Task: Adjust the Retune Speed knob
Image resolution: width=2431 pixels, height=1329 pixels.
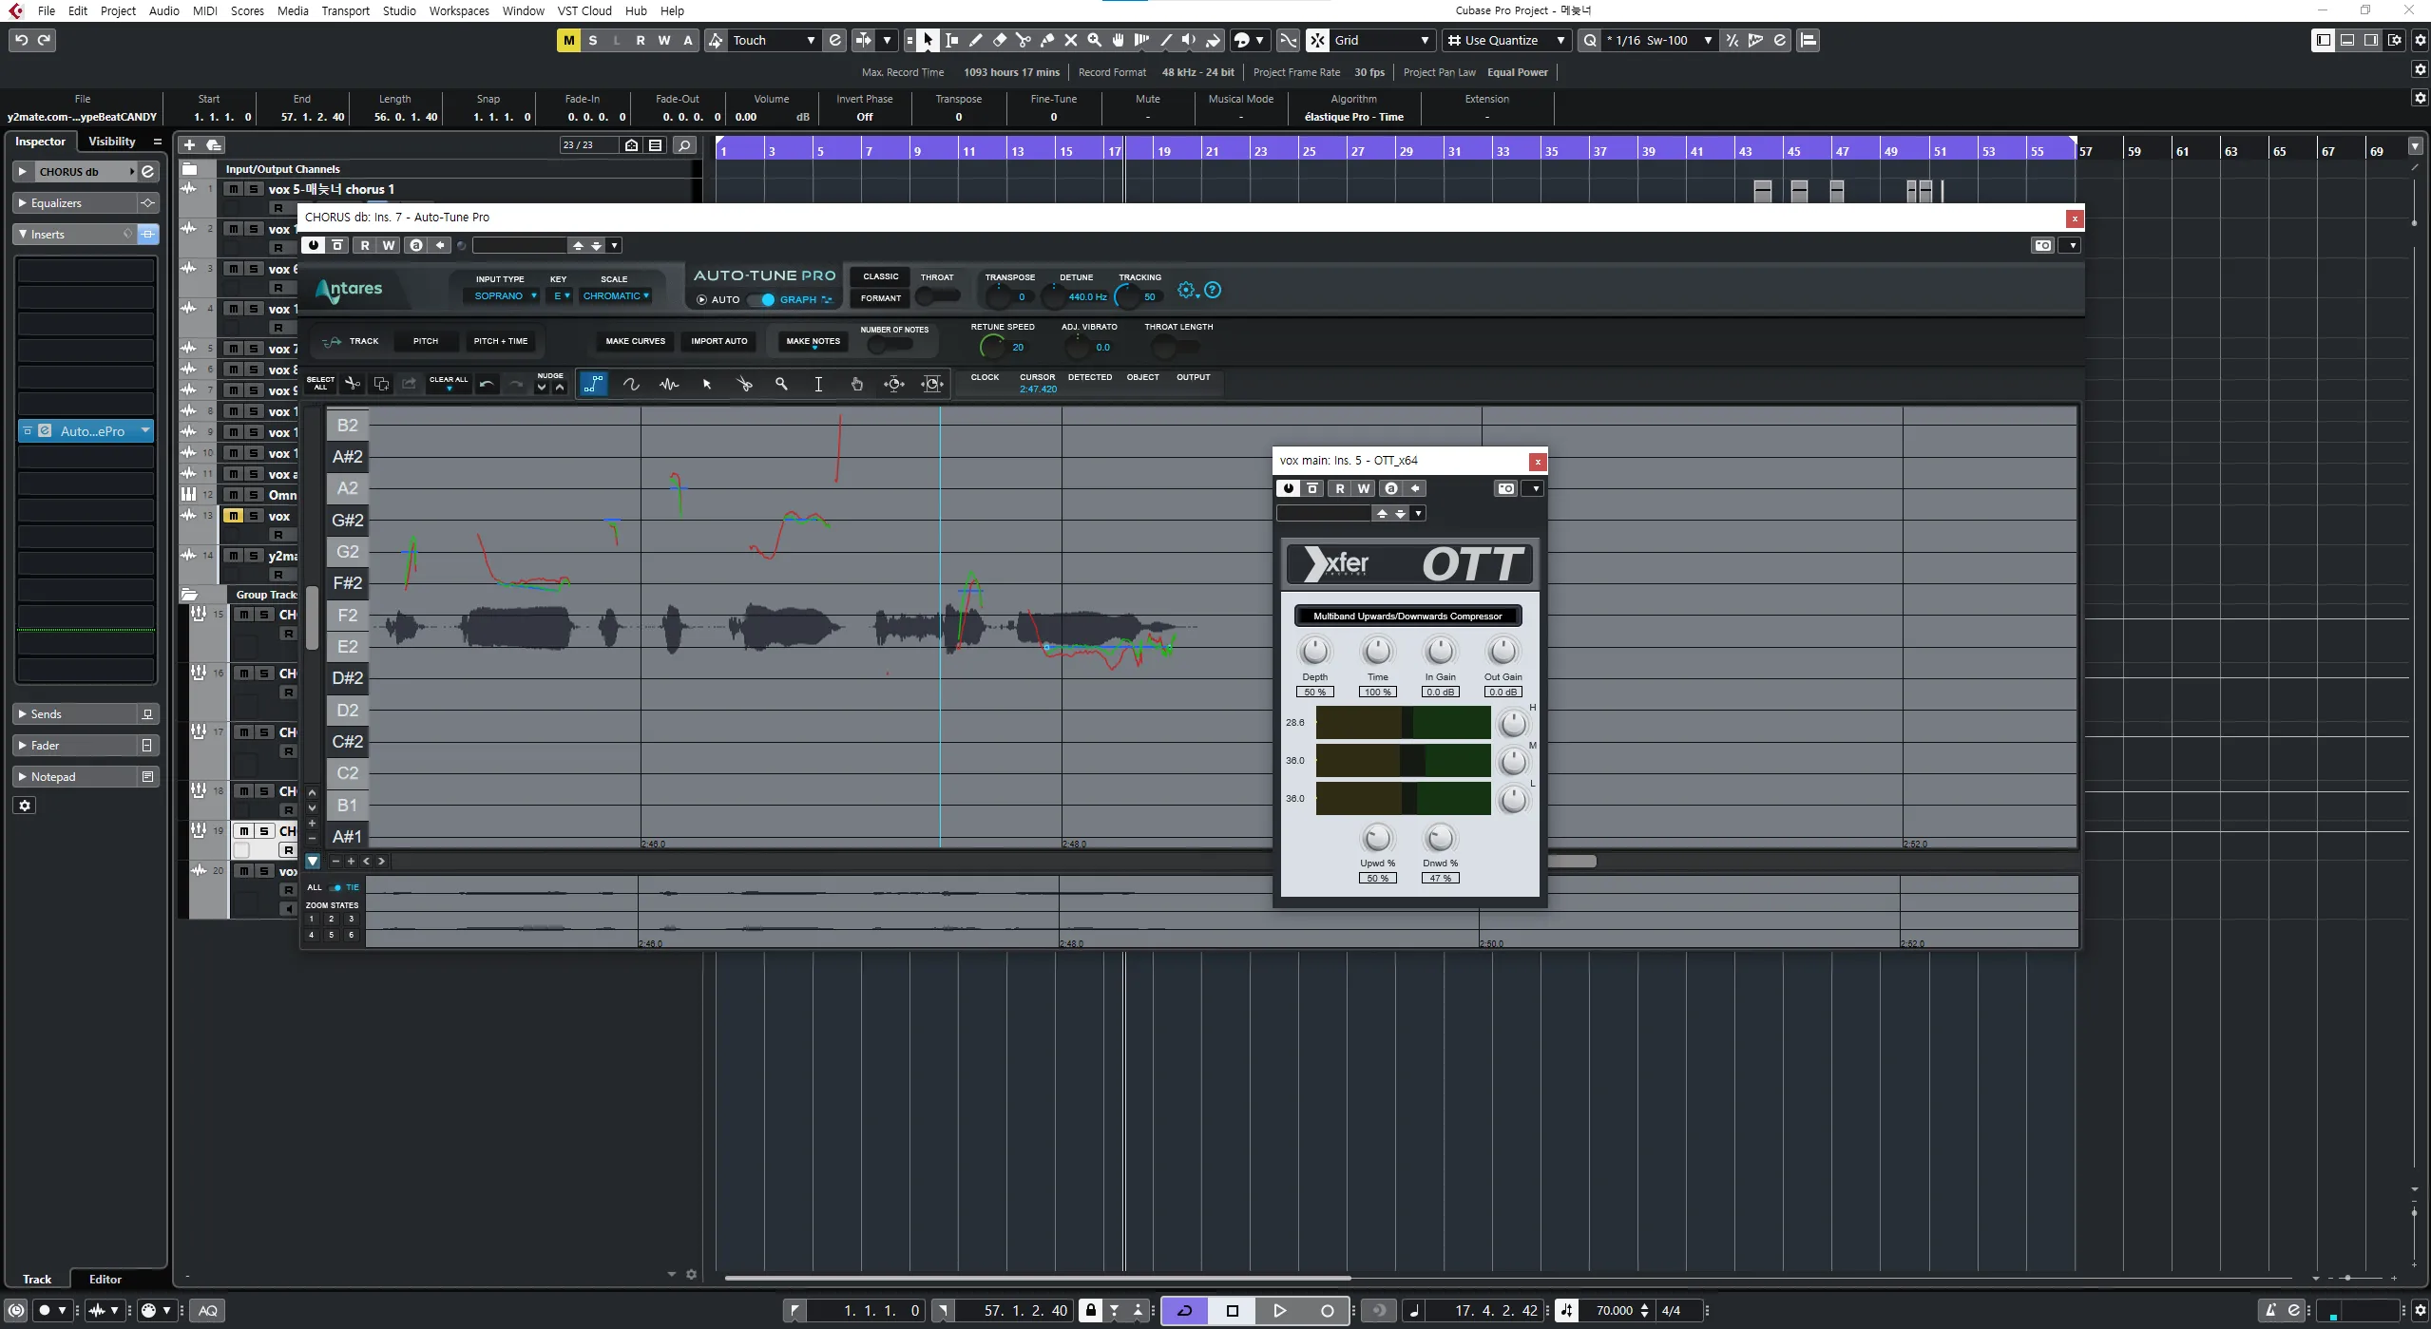Action: (x=992, y=347)
